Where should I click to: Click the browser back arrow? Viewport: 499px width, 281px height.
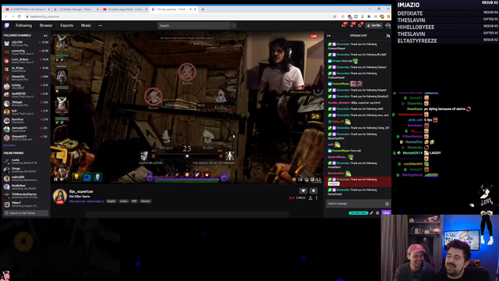(6, 16)
